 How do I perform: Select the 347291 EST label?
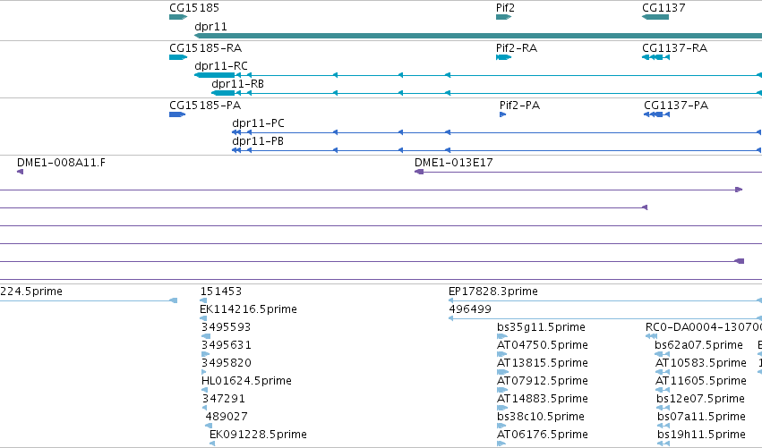coord(224,399)
